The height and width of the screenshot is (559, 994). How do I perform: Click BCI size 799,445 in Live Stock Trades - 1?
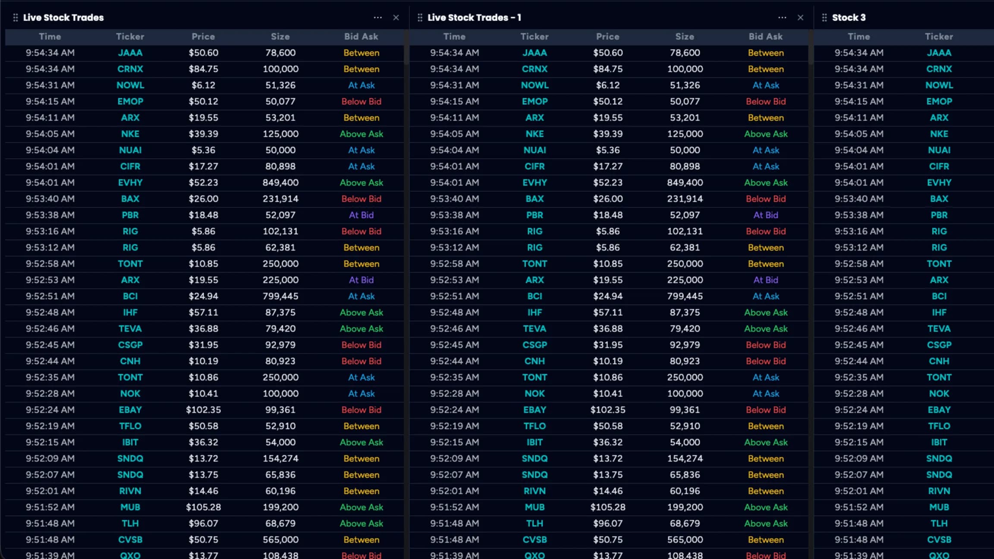coord(685,296)
